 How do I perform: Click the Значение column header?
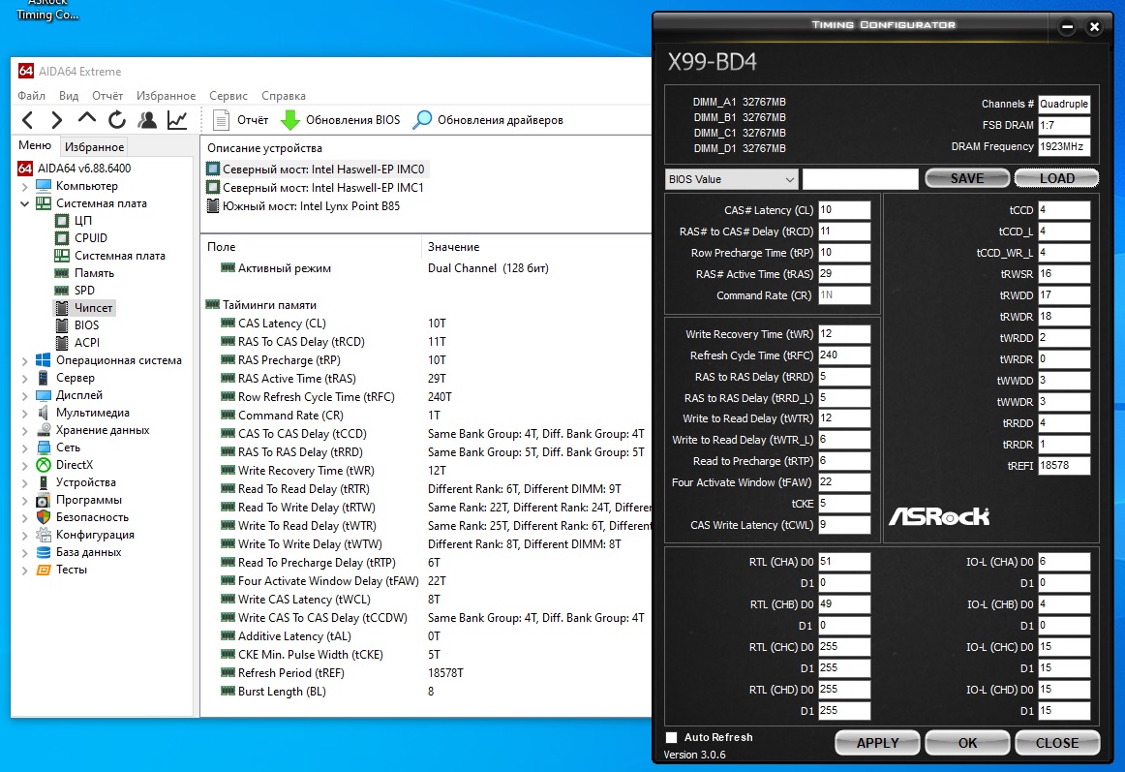tap(536, 246)
